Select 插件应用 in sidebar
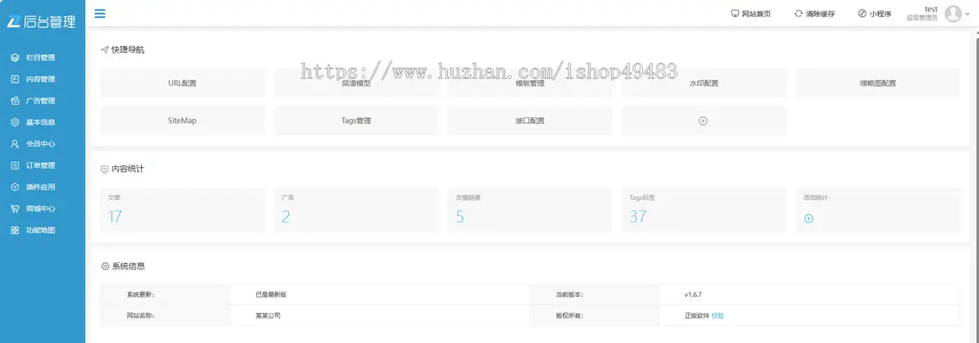 click(42, 187)
